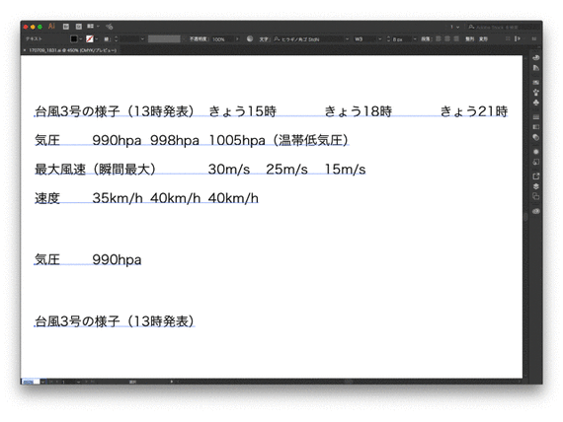Click the text 台風3号の様子 in first row
563x422 pixels.
(x=77, y=111)
